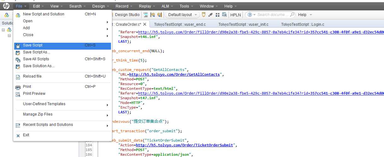The image size is (384, 157).
Task: Click the New Script and Solution icon
Action: click(18, 15)
